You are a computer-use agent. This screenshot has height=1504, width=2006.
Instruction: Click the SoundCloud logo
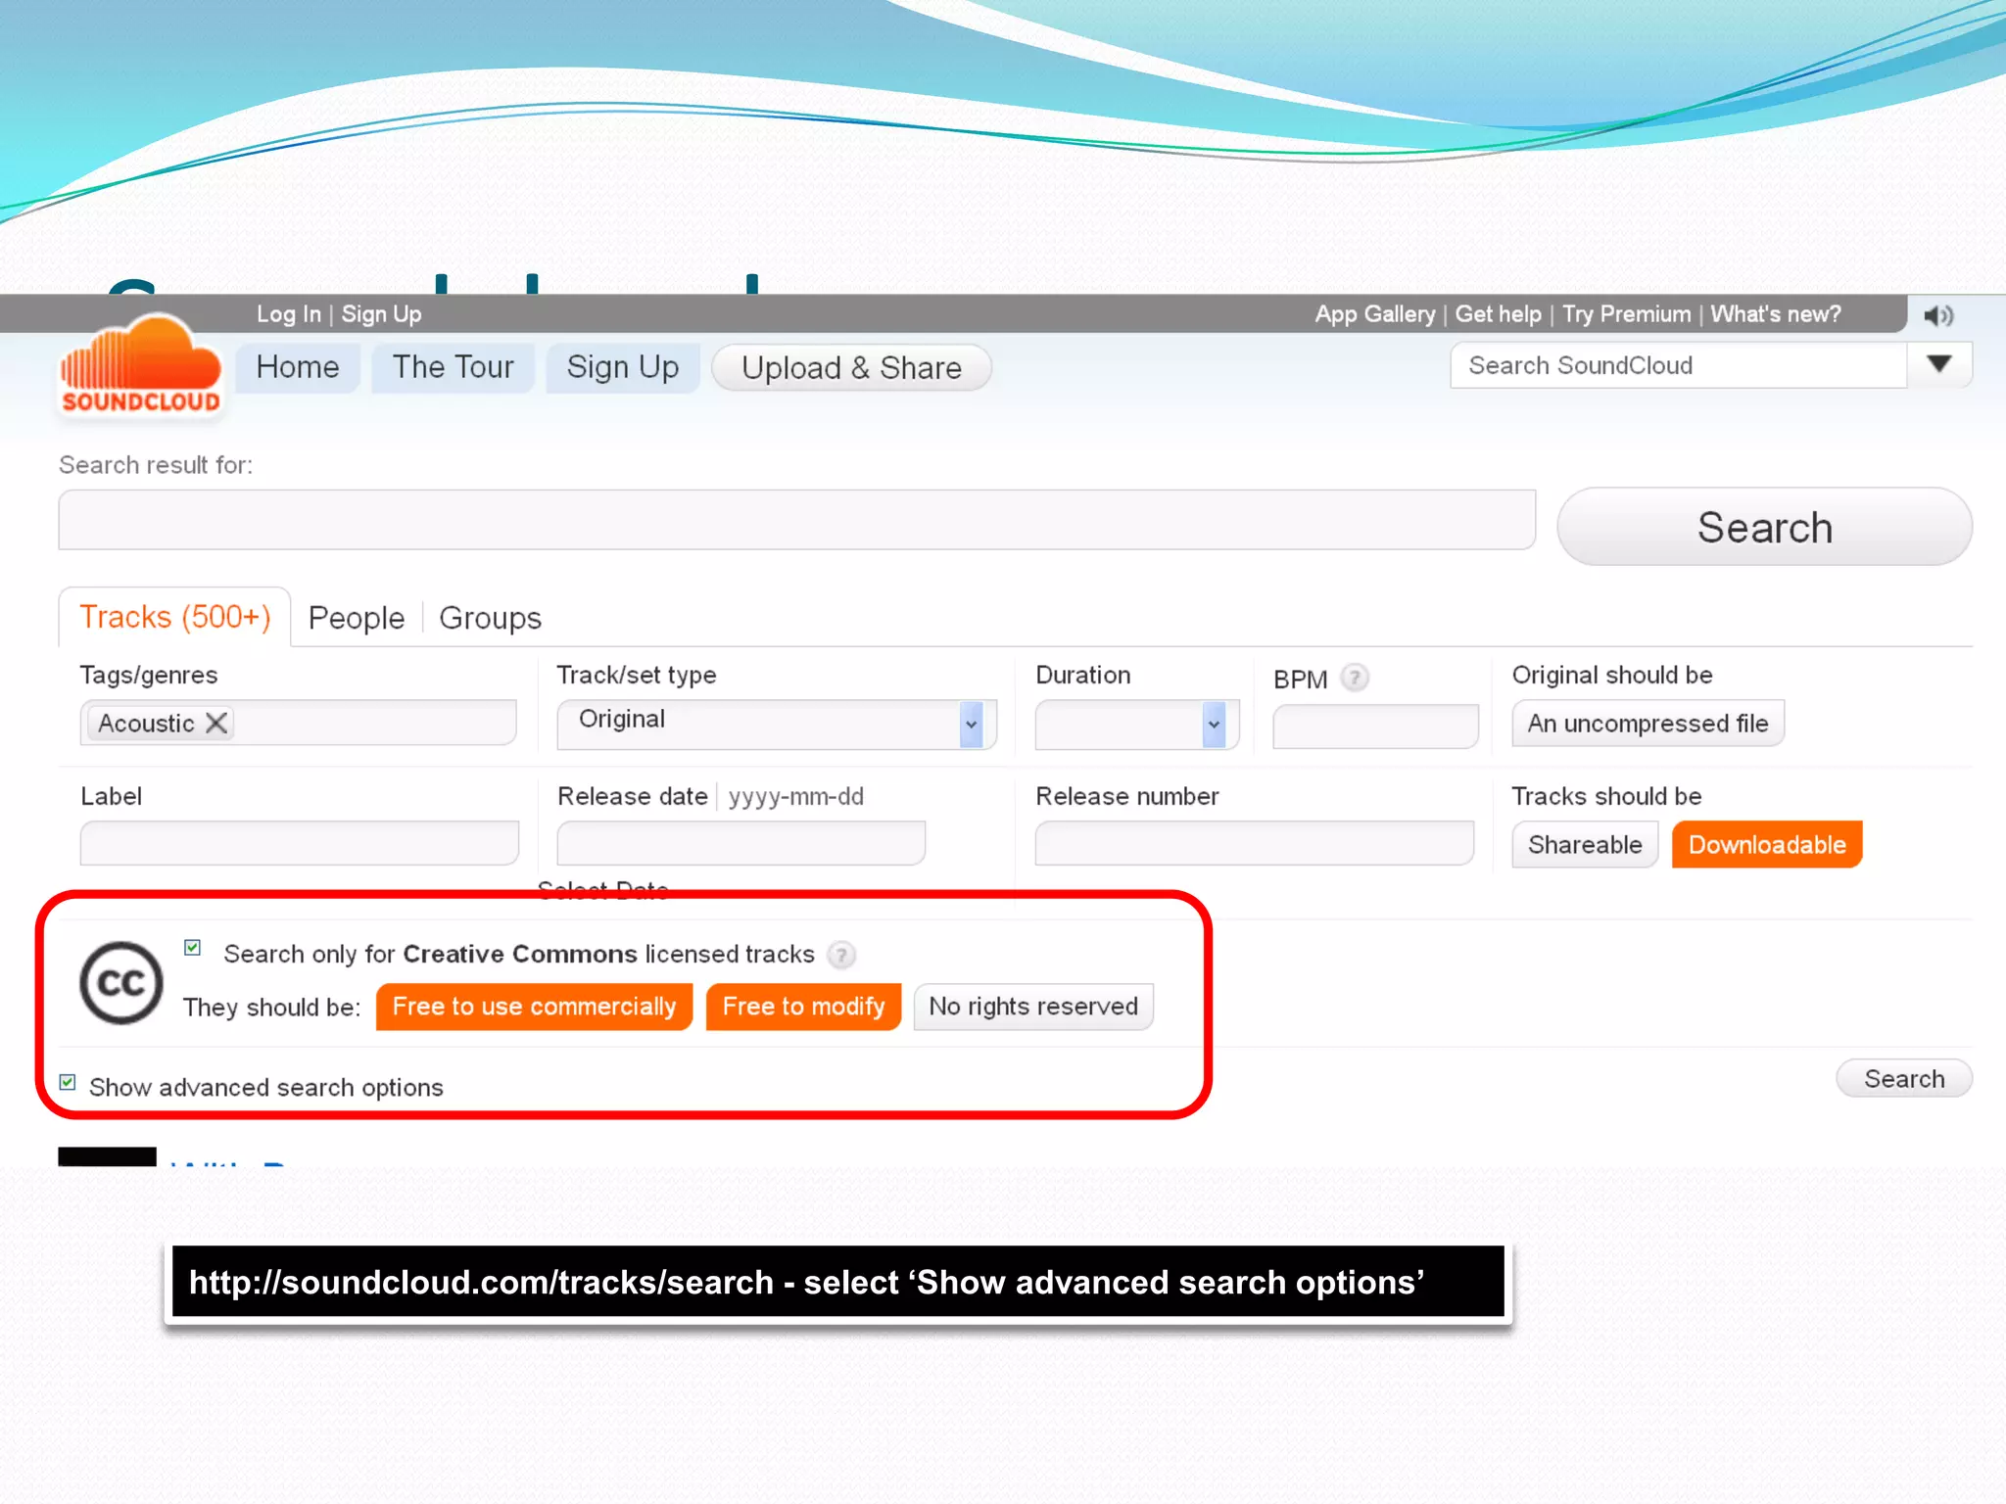(x=141, y=365)
